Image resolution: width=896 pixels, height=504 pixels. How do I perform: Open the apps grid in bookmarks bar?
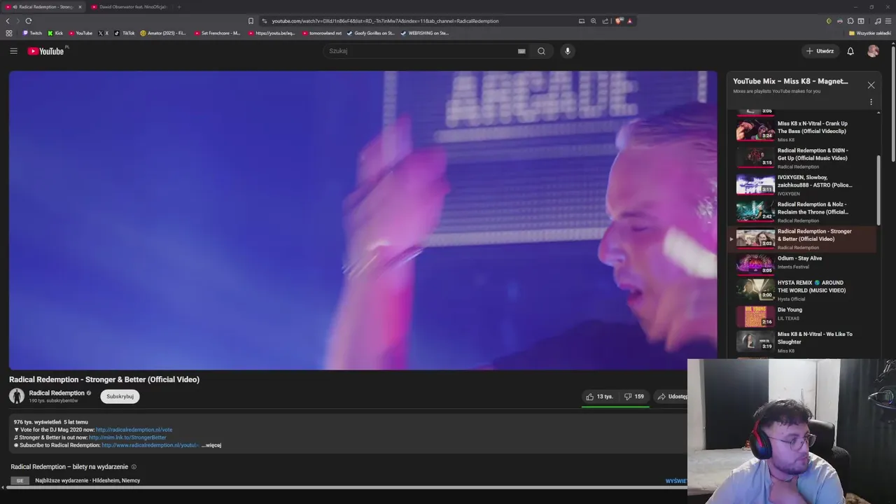8,33
